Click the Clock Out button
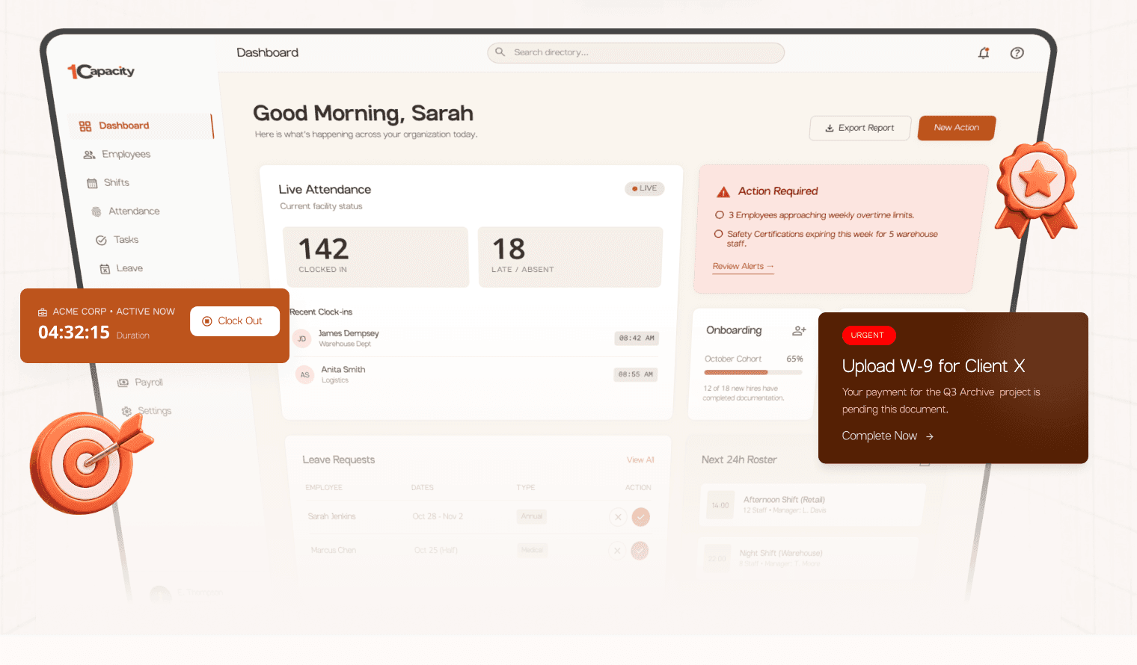This screenshot has height=665, width=1137. [x=235, y=321]
